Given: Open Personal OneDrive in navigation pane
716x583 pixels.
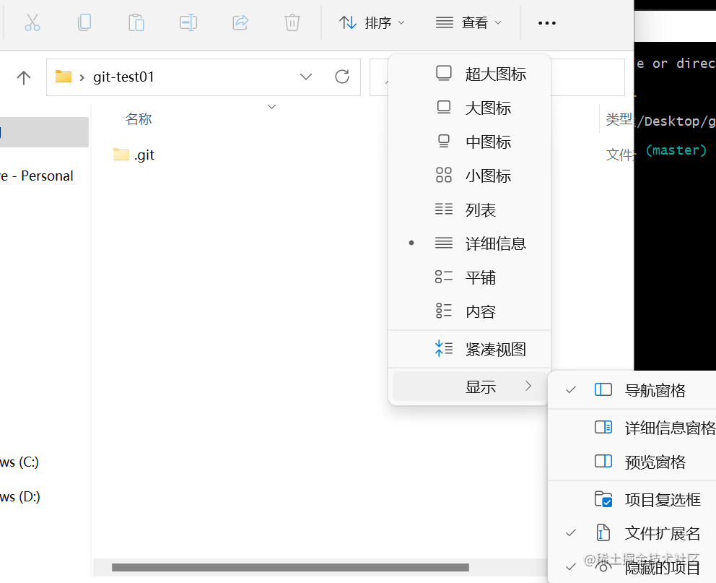Looking at the screenshot, I should [x=37, y=176].
